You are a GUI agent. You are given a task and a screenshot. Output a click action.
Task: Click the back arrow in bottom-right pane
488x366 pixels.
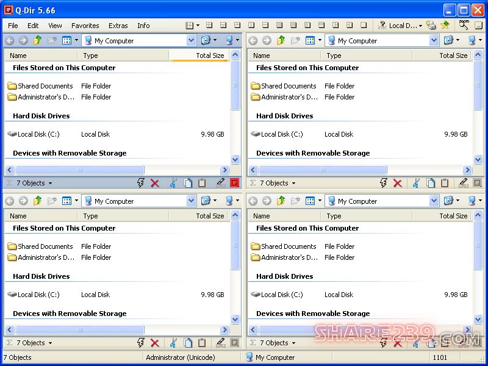pyautogui.click(x=253, y=201)
